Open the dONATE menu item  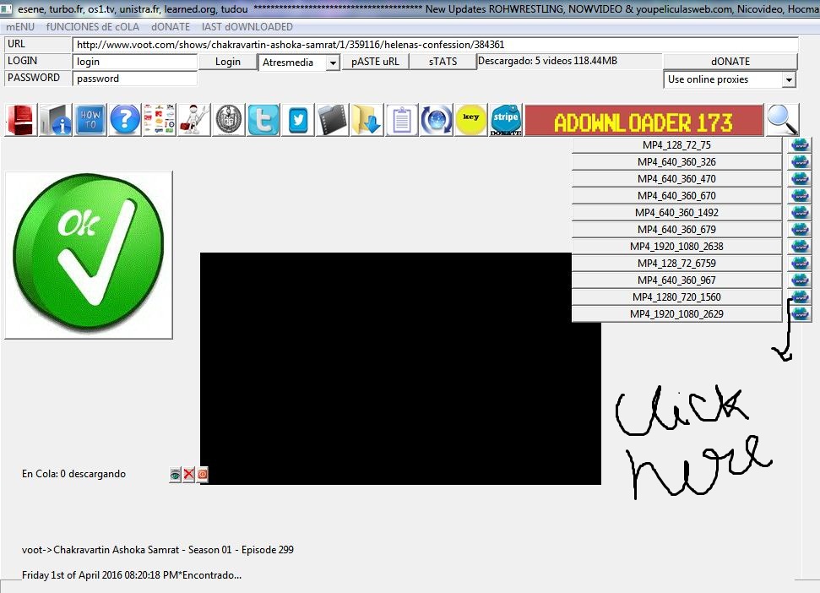[x=171, y=27]
